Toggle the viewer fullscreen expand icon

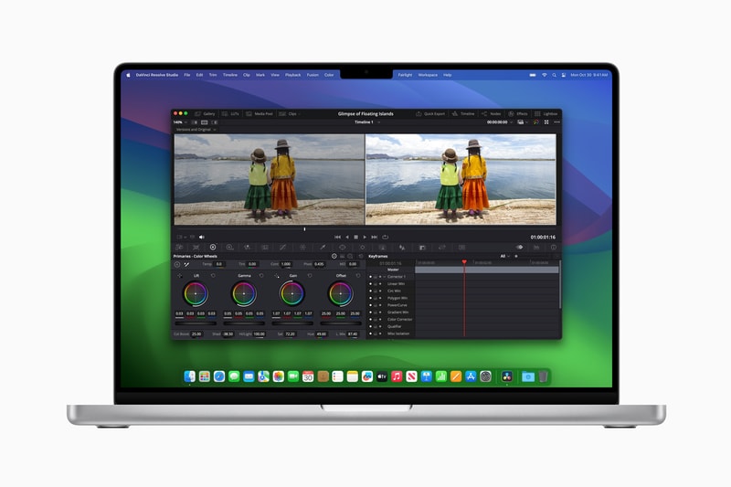(x=546, y=122)
